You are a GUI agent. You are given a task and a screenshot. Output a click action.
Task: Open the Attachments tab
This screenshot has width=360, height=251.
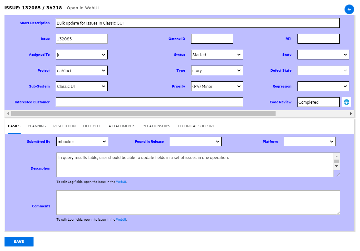(x=122, y=126)
